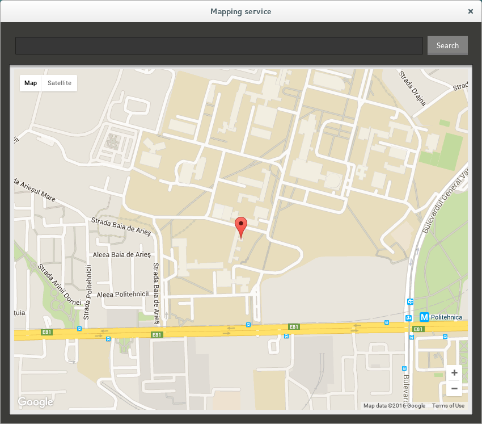This screenshot has height=424, width=482.
Task: Select the Map view tab
Action: [x=31, y=83]
